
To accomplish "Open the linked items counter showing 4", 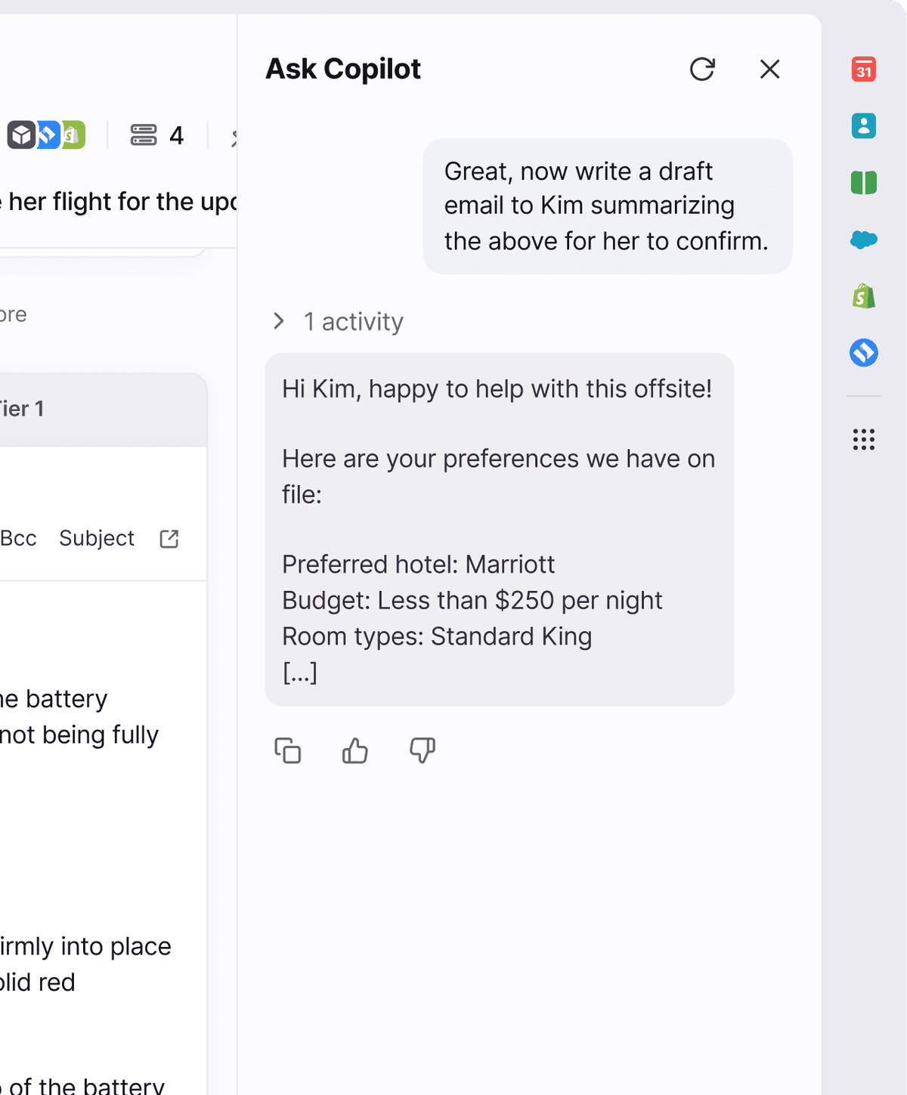I will click(x=157, y=135).
